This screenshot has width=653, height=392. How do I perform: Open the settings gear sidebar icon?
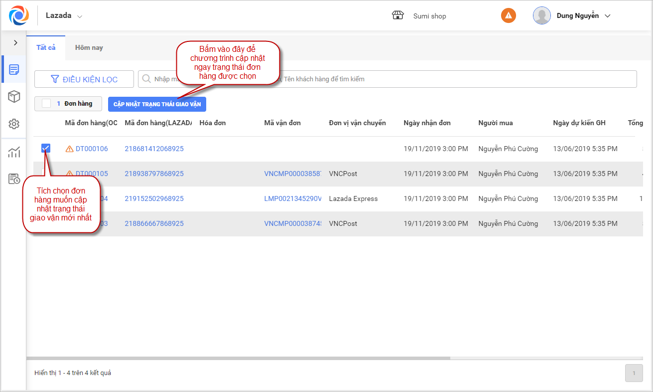tap(14, 124)
